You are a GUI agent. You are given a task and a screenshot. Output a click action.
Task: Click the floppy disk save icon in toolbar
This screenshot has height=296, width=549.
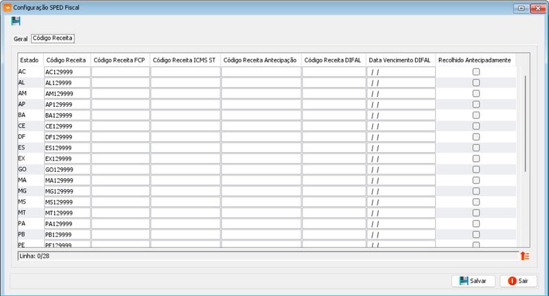click(x=15, y=21)
